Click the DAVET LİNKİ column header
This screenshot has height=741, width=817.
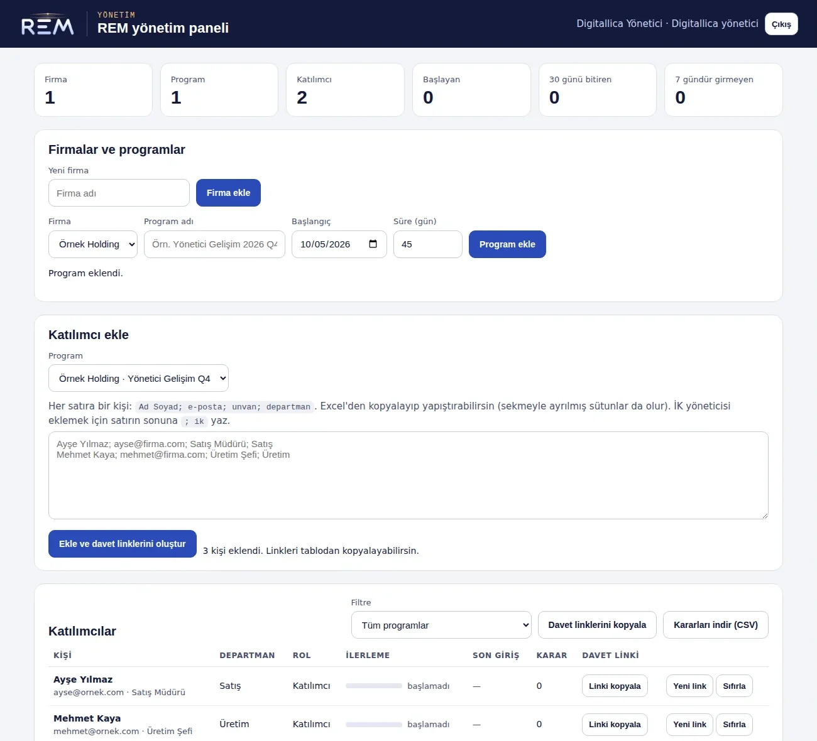pos(610,655)
